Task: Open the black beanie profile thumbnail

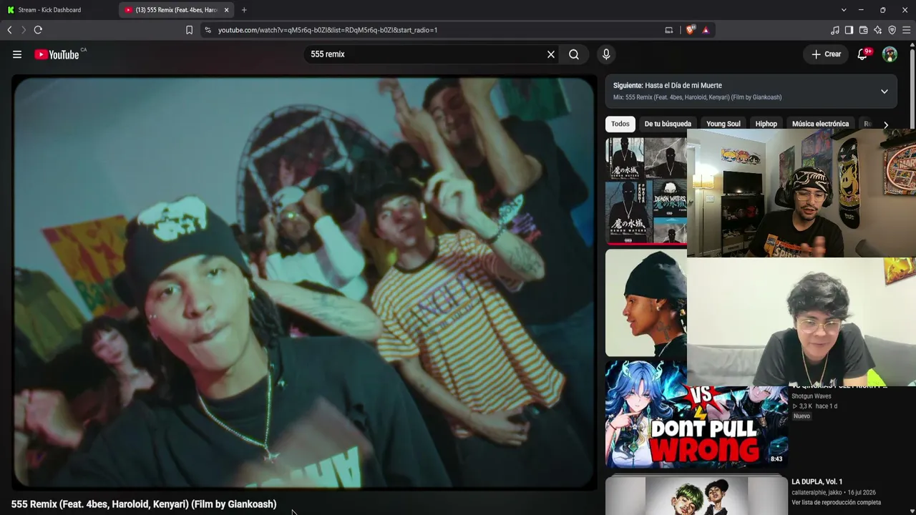Action: point(646,303)
